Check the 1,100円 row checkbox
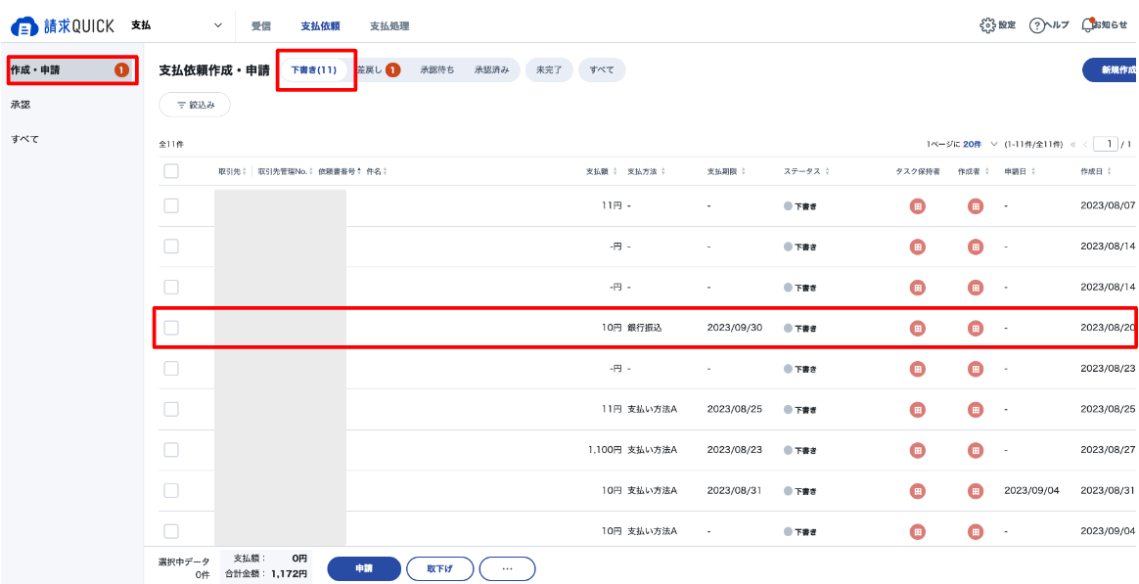This screenshot has width=1139, height=584. 171,450
